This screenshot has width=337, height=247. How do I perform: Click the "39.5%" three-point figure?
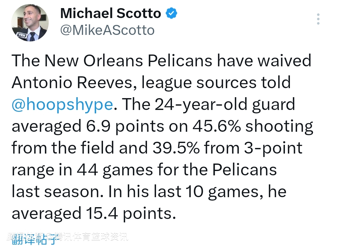[176, 148]
